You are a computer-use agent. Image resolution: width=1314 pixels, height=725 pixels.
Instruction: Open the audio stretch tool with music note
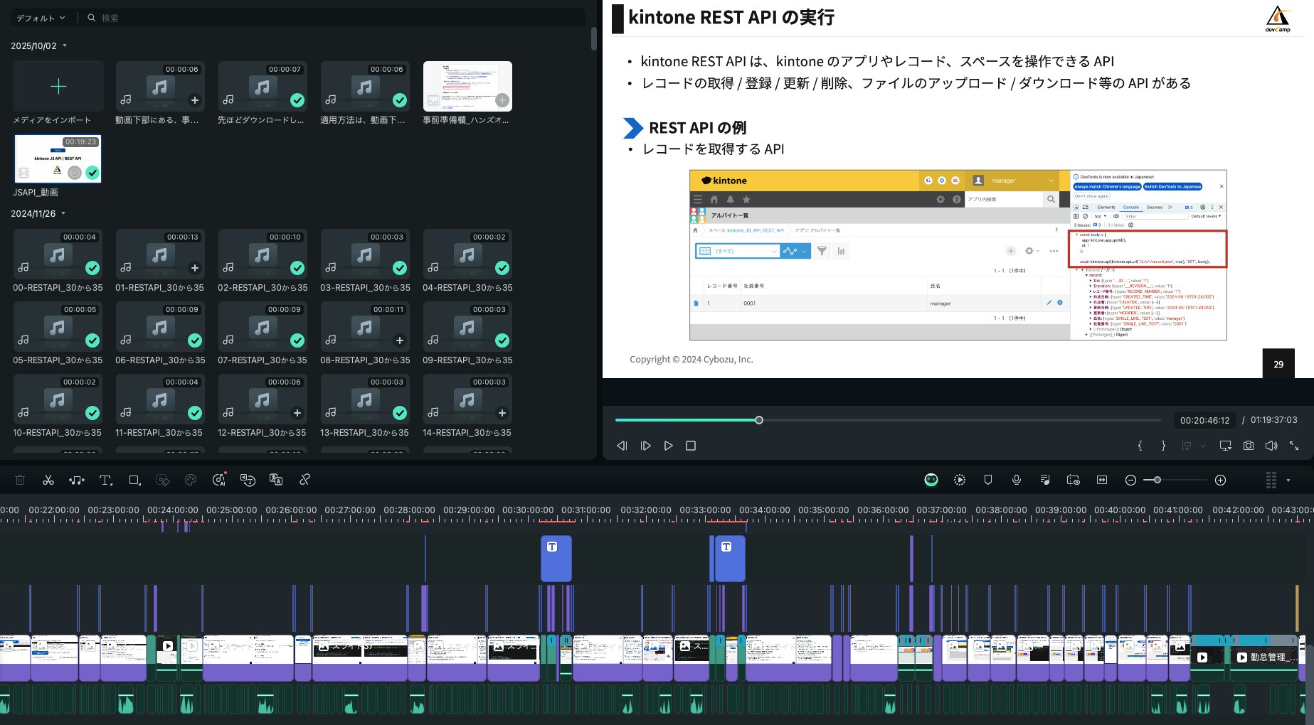[77, 480]
